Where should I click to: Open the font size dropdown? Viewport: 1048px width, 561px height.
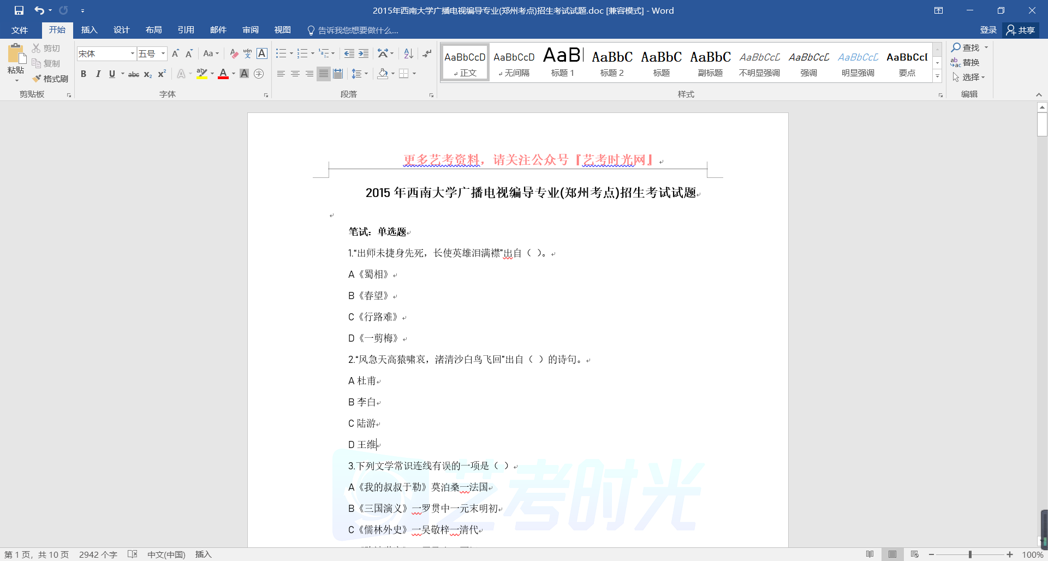tap(163, 53)
